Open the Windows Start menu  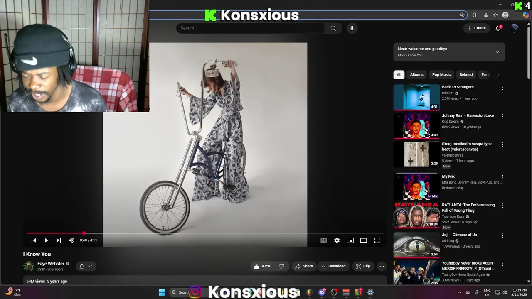click(x=162, y=292)
